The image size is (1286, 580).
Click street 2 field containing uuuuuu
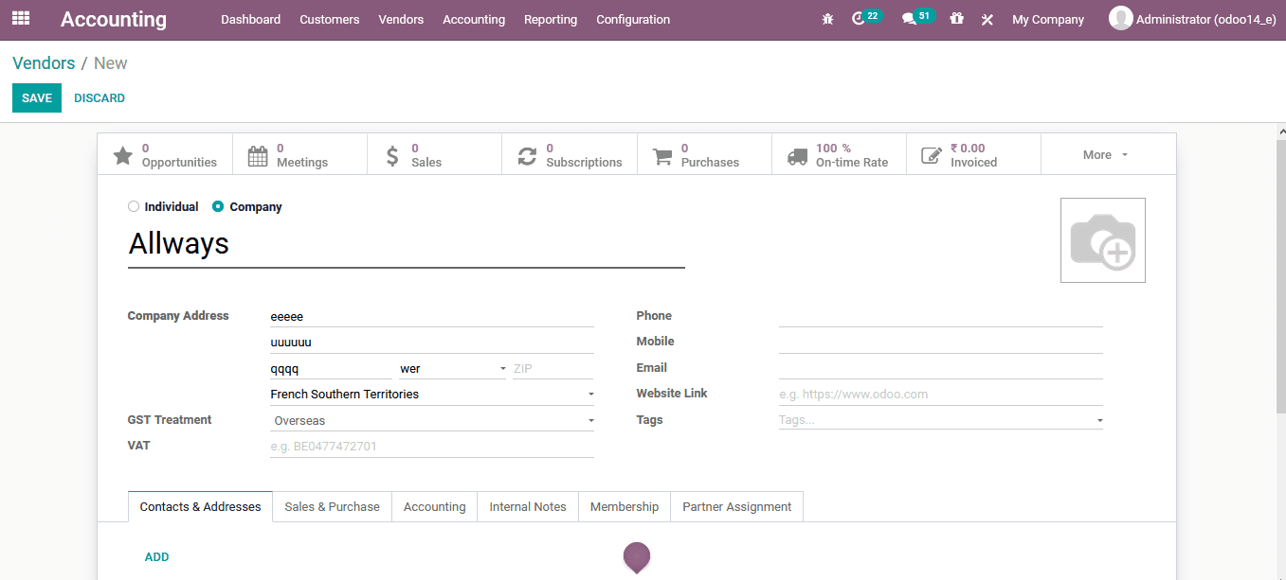point(432,343)
